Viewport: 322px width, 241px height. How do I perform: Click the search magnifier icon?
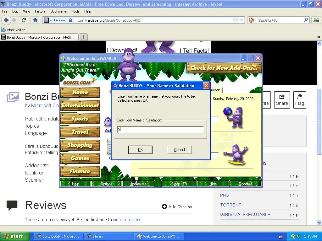[306, 20]
